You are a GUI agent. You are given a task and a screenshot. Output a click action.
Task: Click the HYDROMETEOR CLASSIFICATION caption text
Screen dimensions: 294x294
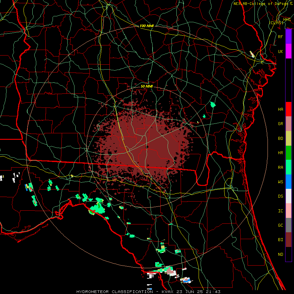pos(115,292)
